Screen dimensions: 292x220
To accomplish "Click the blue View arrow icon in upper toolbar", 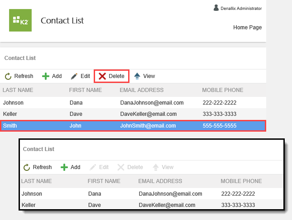I will [137, 76].
